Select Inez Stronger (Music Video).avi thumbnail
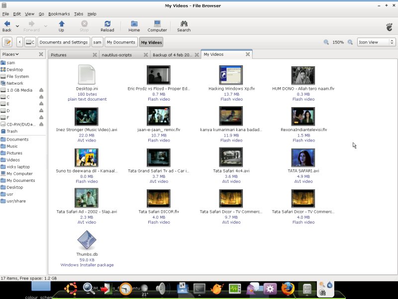 87,116
